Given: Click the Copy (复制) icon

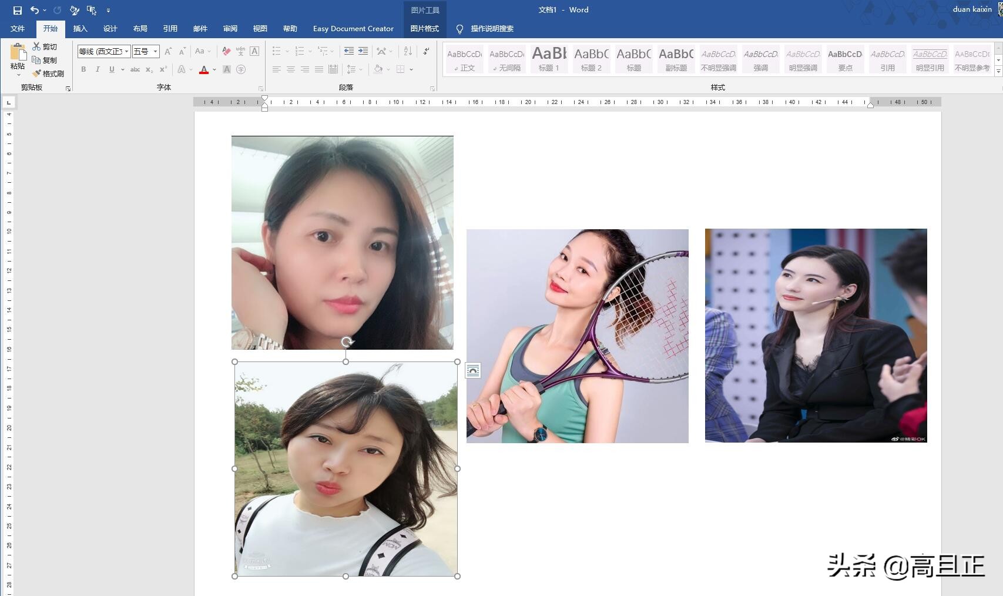Looking at the screenshot, I should [x=36, y=59].
